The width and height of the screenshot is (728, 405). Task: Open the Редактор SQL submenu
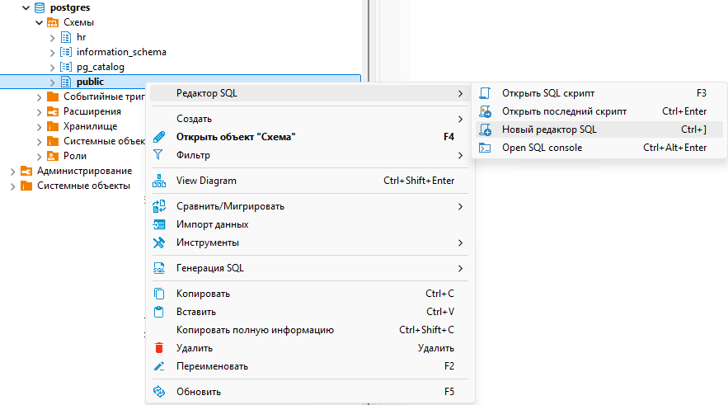point(309,93)
